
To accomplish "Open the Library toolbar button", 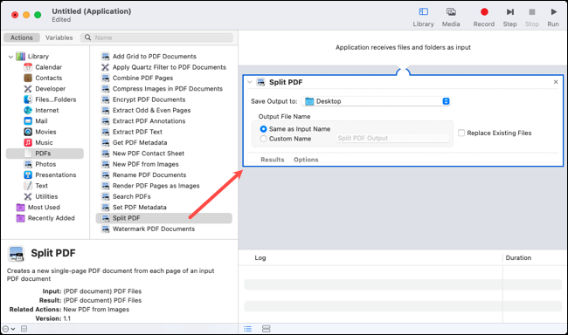I will tap(423, 17).
